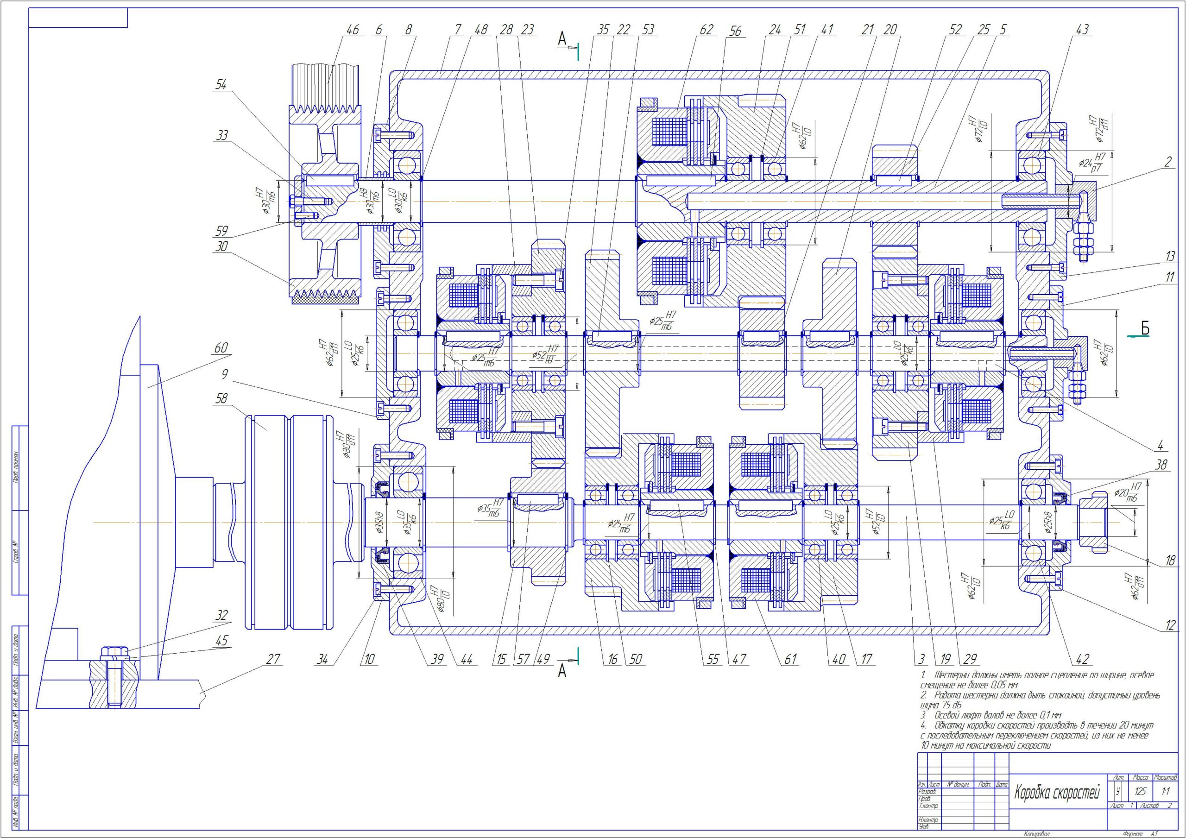Viewport: 1186px width, 838px height.
Task: Click part callout number 58 by the coupling
Action: (x=221, y=398)
